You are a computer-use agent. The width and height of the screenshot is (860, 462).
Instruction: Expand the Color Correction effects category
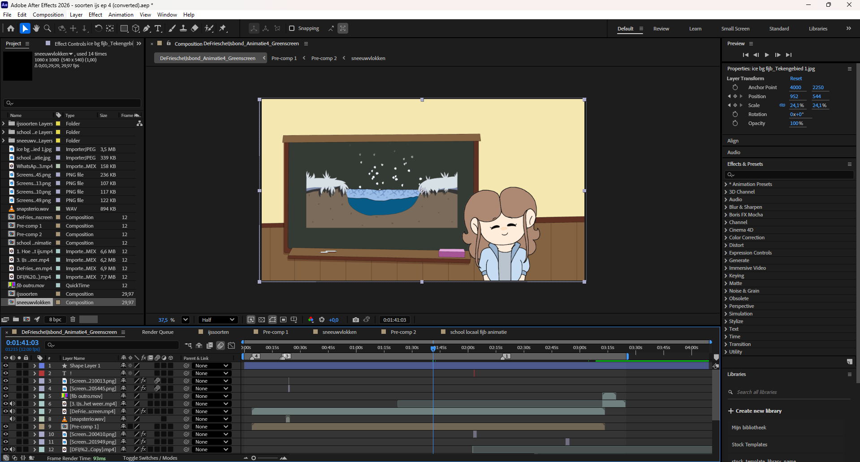[726, 237]
